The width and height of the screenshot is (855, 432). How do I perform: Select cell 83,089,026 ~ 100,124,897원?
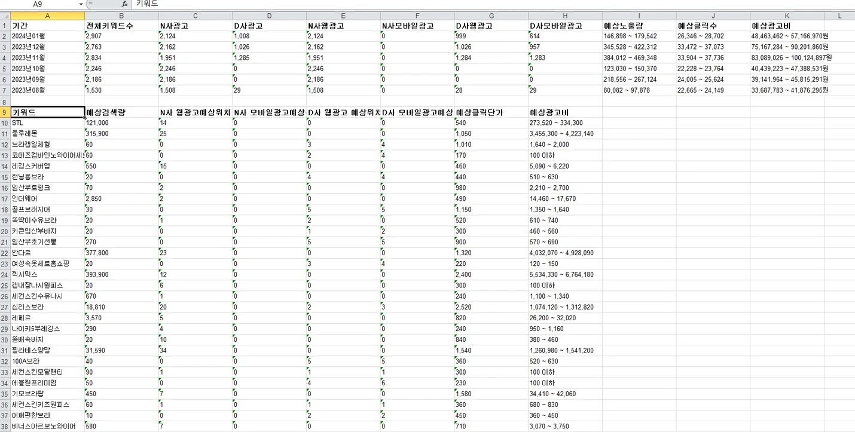point(787,57)
